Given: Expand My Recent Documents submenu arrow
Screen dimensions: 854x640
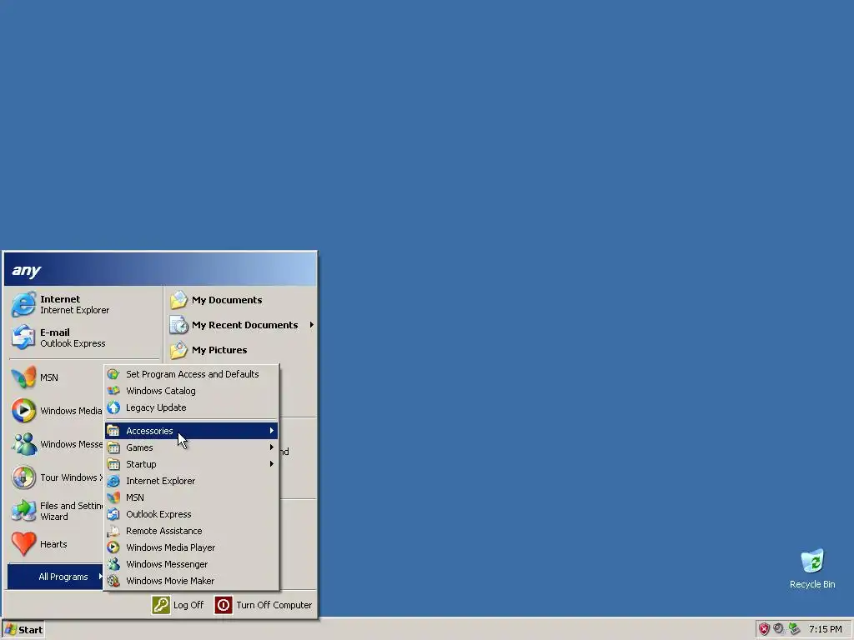Looking at the screenshot, I should 312,325.
